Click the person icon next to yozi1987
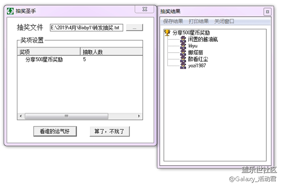This screenshot has width=281, height=189. (x=183, y=66)
